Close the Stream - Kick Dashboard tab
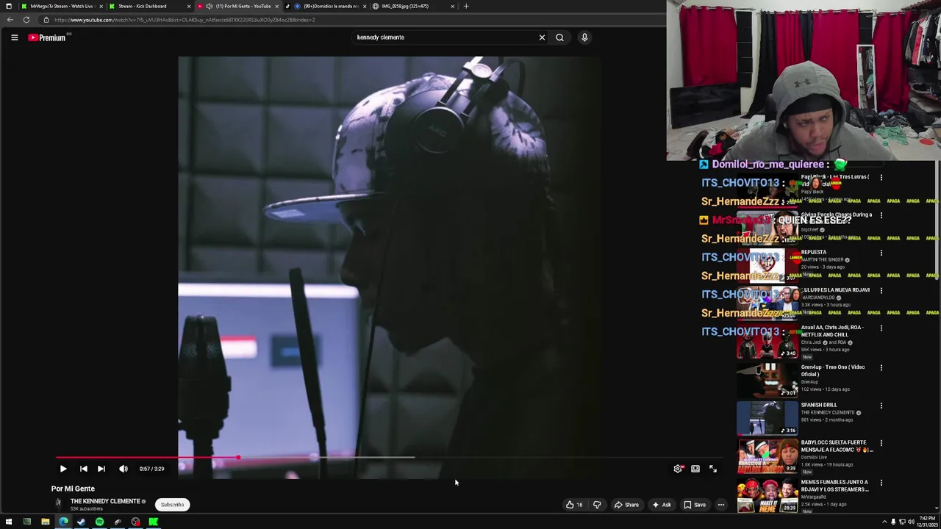The width and height of the screenshot is (941, 529). 189,6
